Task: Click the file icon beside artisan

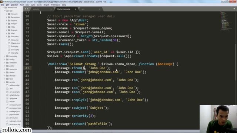Action: 7,102
